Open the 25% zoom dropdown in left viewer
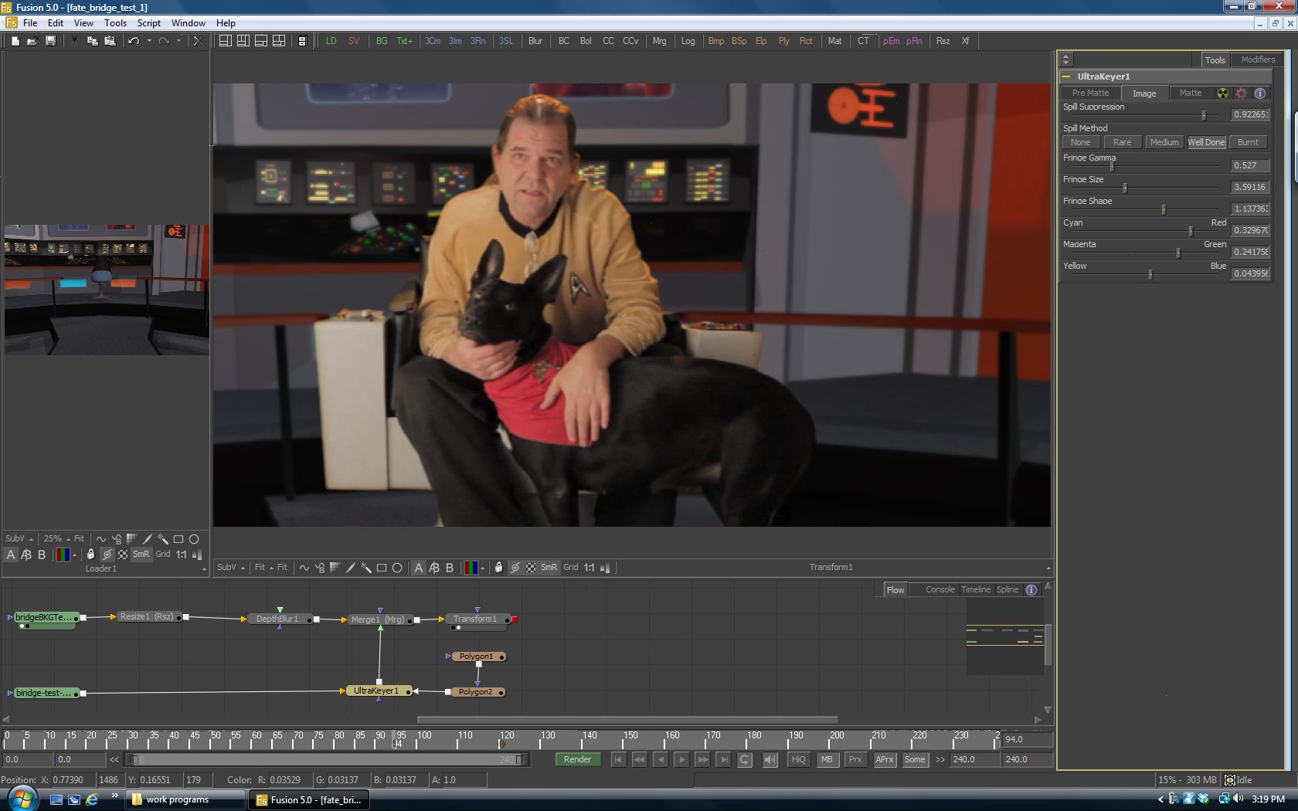 pos(56,539)
